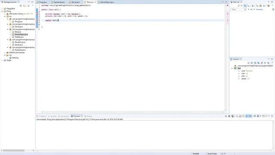Collapse the Pong project node

click(x=2, y=11)
